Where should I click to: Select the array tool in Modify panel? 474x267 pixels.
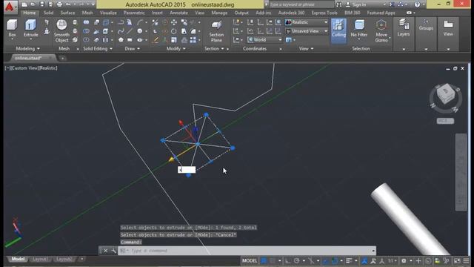point(193,39)
